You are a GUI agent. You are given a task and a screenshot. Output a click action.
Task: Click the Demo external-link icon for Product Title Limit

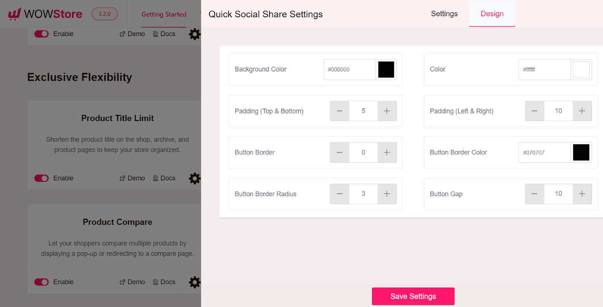tap(122, 178)
